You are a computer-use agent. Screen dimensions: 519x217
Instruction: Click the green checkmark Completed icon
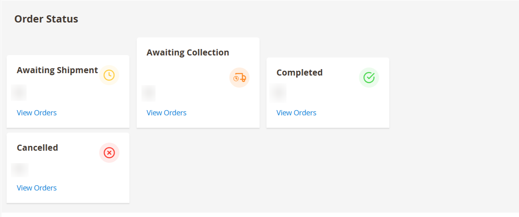tap(369, 78)
